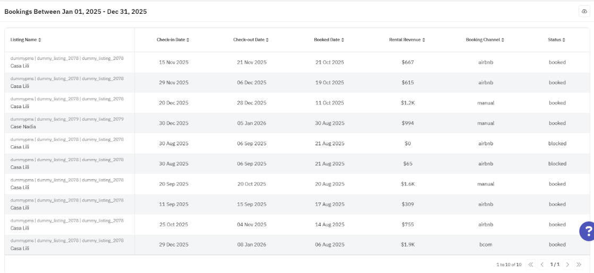Click Casa Lili listing with 15 Nov check-in
The height and width of the screenshot is (273, 594).
[x=20, y=66]
